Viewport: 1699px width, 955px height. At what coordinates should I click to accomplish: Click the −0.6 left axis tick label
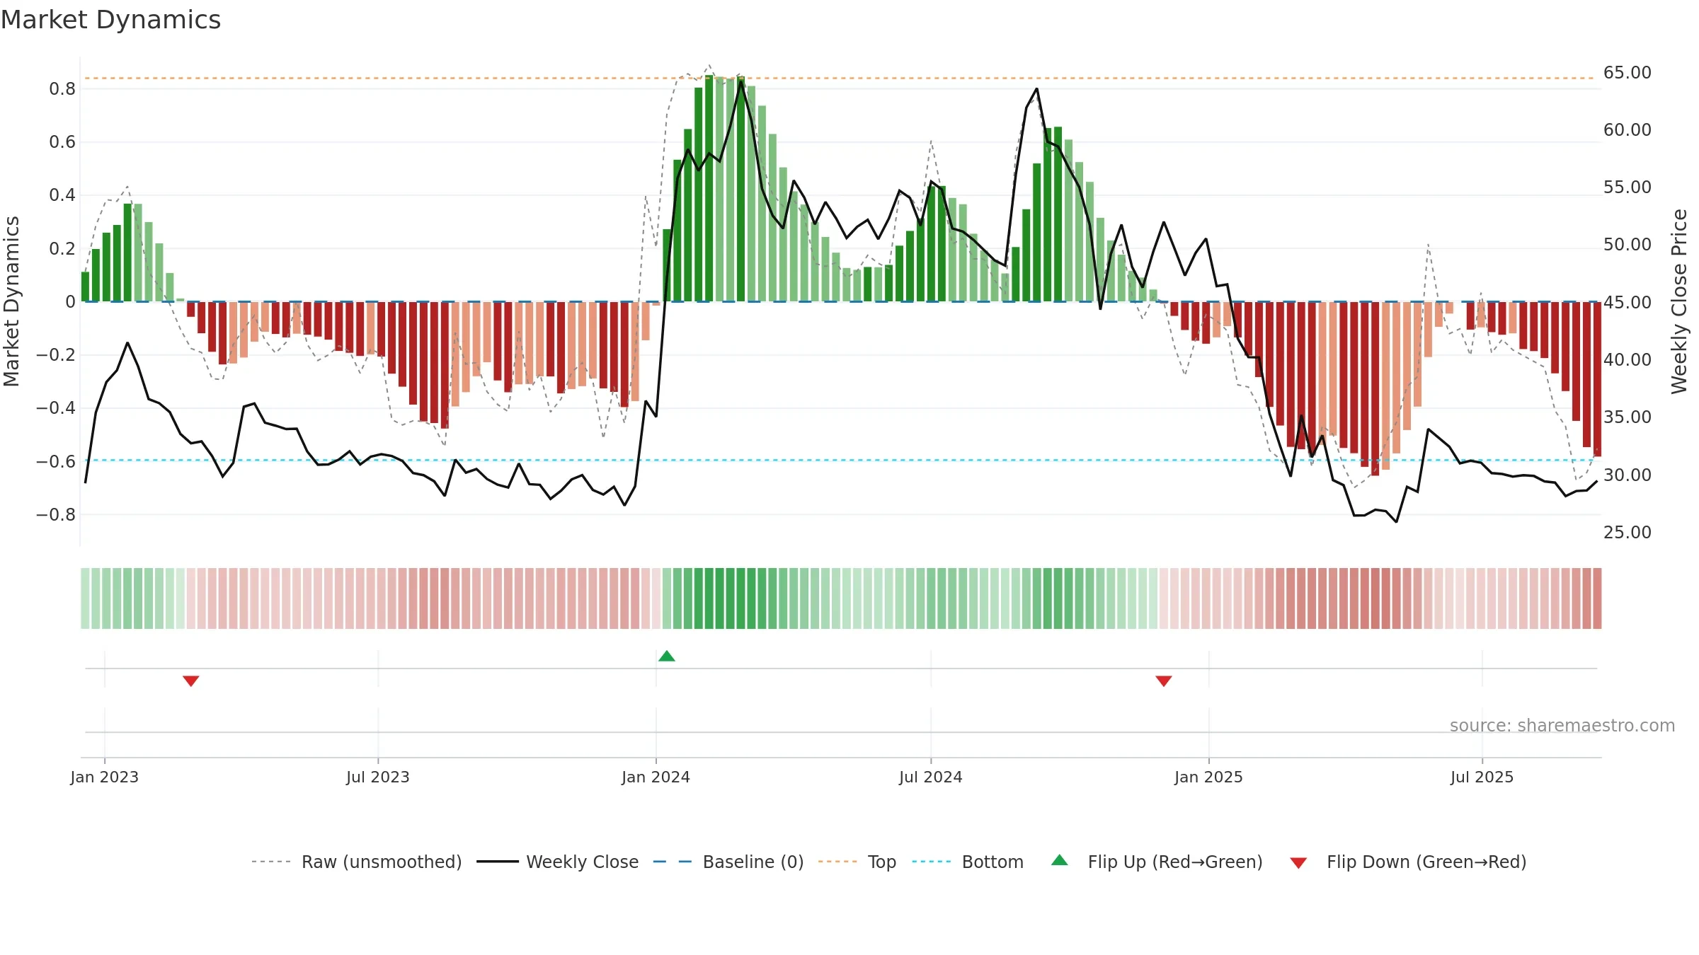click(56, 461)
